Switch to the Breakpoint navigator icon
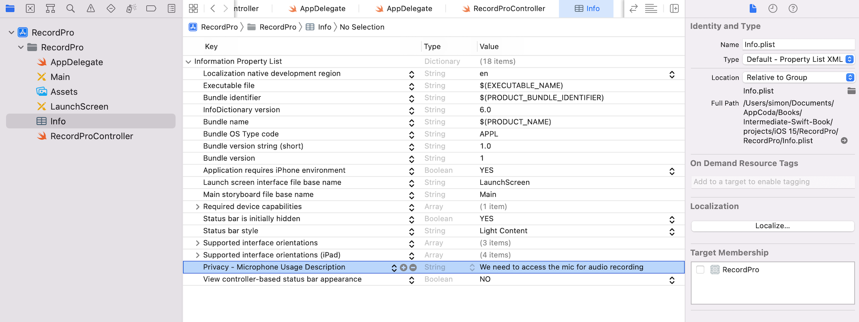This screenshot has height=322, width=859. (x=151, y=8)
